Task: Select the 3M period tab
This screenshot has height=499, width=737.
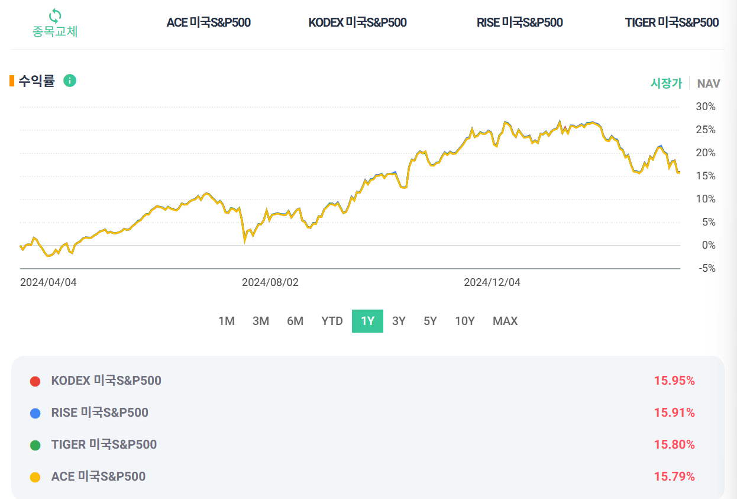Action: coord(261,321)
